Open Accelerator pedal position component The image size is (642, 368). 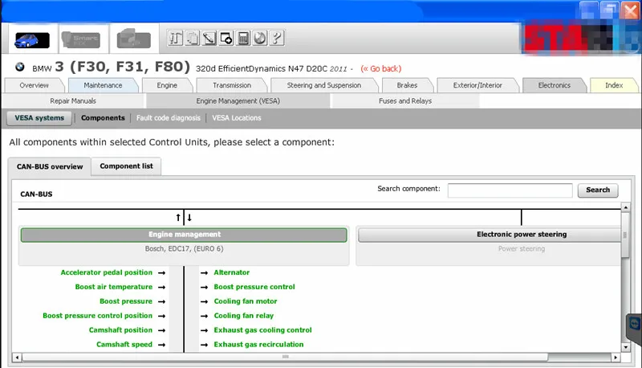[106, 272]
